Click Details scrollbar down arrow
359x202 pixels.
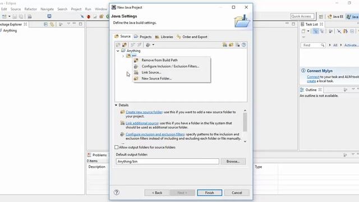click(245, 141)
